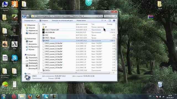Select the c&c3v109+9tr application file
The height and width of the screenshot is (99, 177).
coord(79,32)
